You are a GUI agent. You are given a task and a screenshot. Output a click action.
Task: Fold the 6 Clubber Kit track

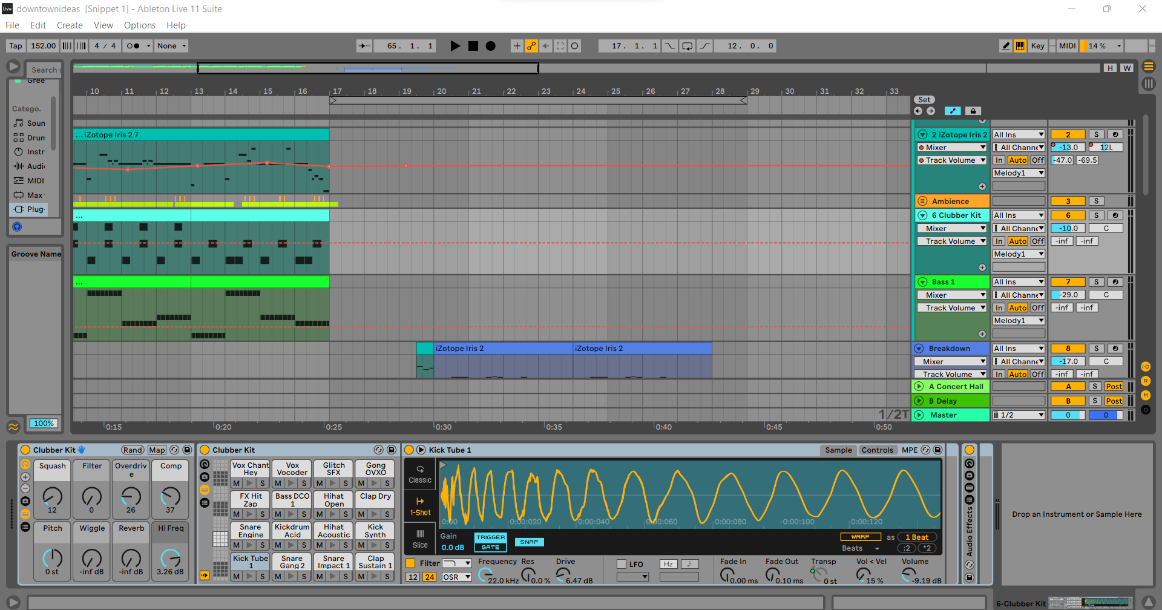point(922,215)
